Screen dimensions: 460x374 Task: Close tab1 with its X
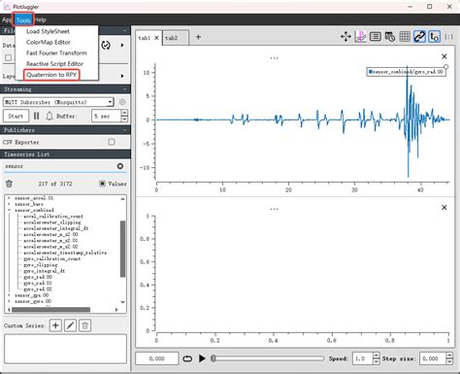[x=156, y=38]
